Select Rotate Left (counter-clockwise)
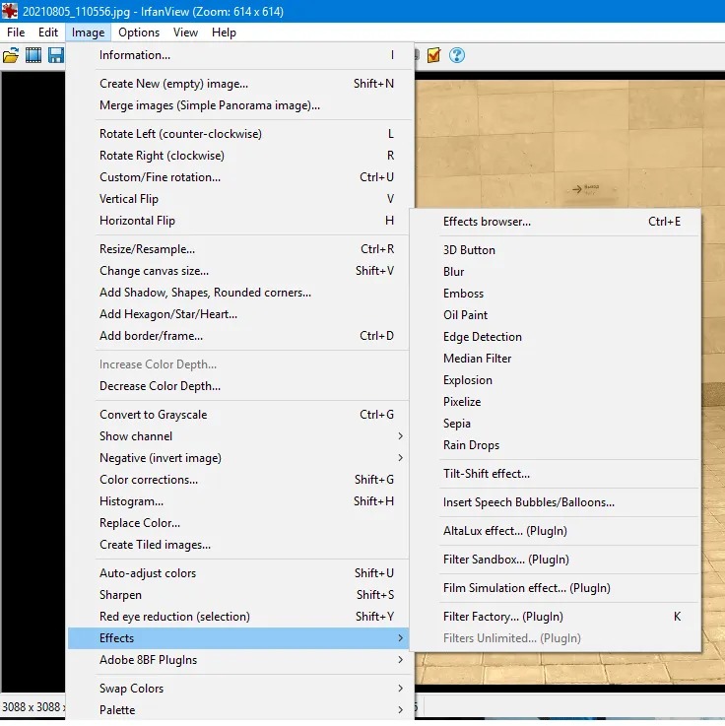Image resolution: width=725 pixels, height=726 pixels. [x=238, y=134]
